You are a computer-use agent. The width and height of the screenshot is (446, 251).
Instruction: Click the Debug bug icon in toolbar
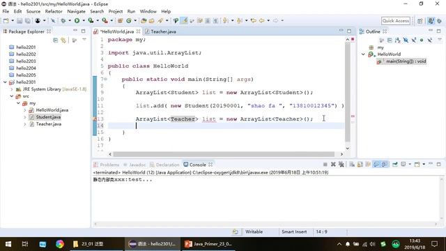[63, 20]
